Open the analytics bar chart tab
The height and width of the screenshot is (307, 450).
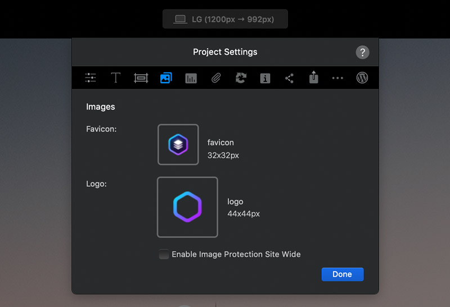tap(191, 78)
